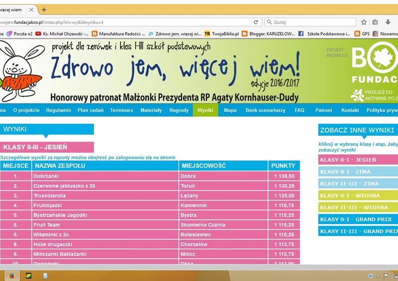Click the Firefox icon in the taskbar
The image size is (398, 281).
coord(11,275)
